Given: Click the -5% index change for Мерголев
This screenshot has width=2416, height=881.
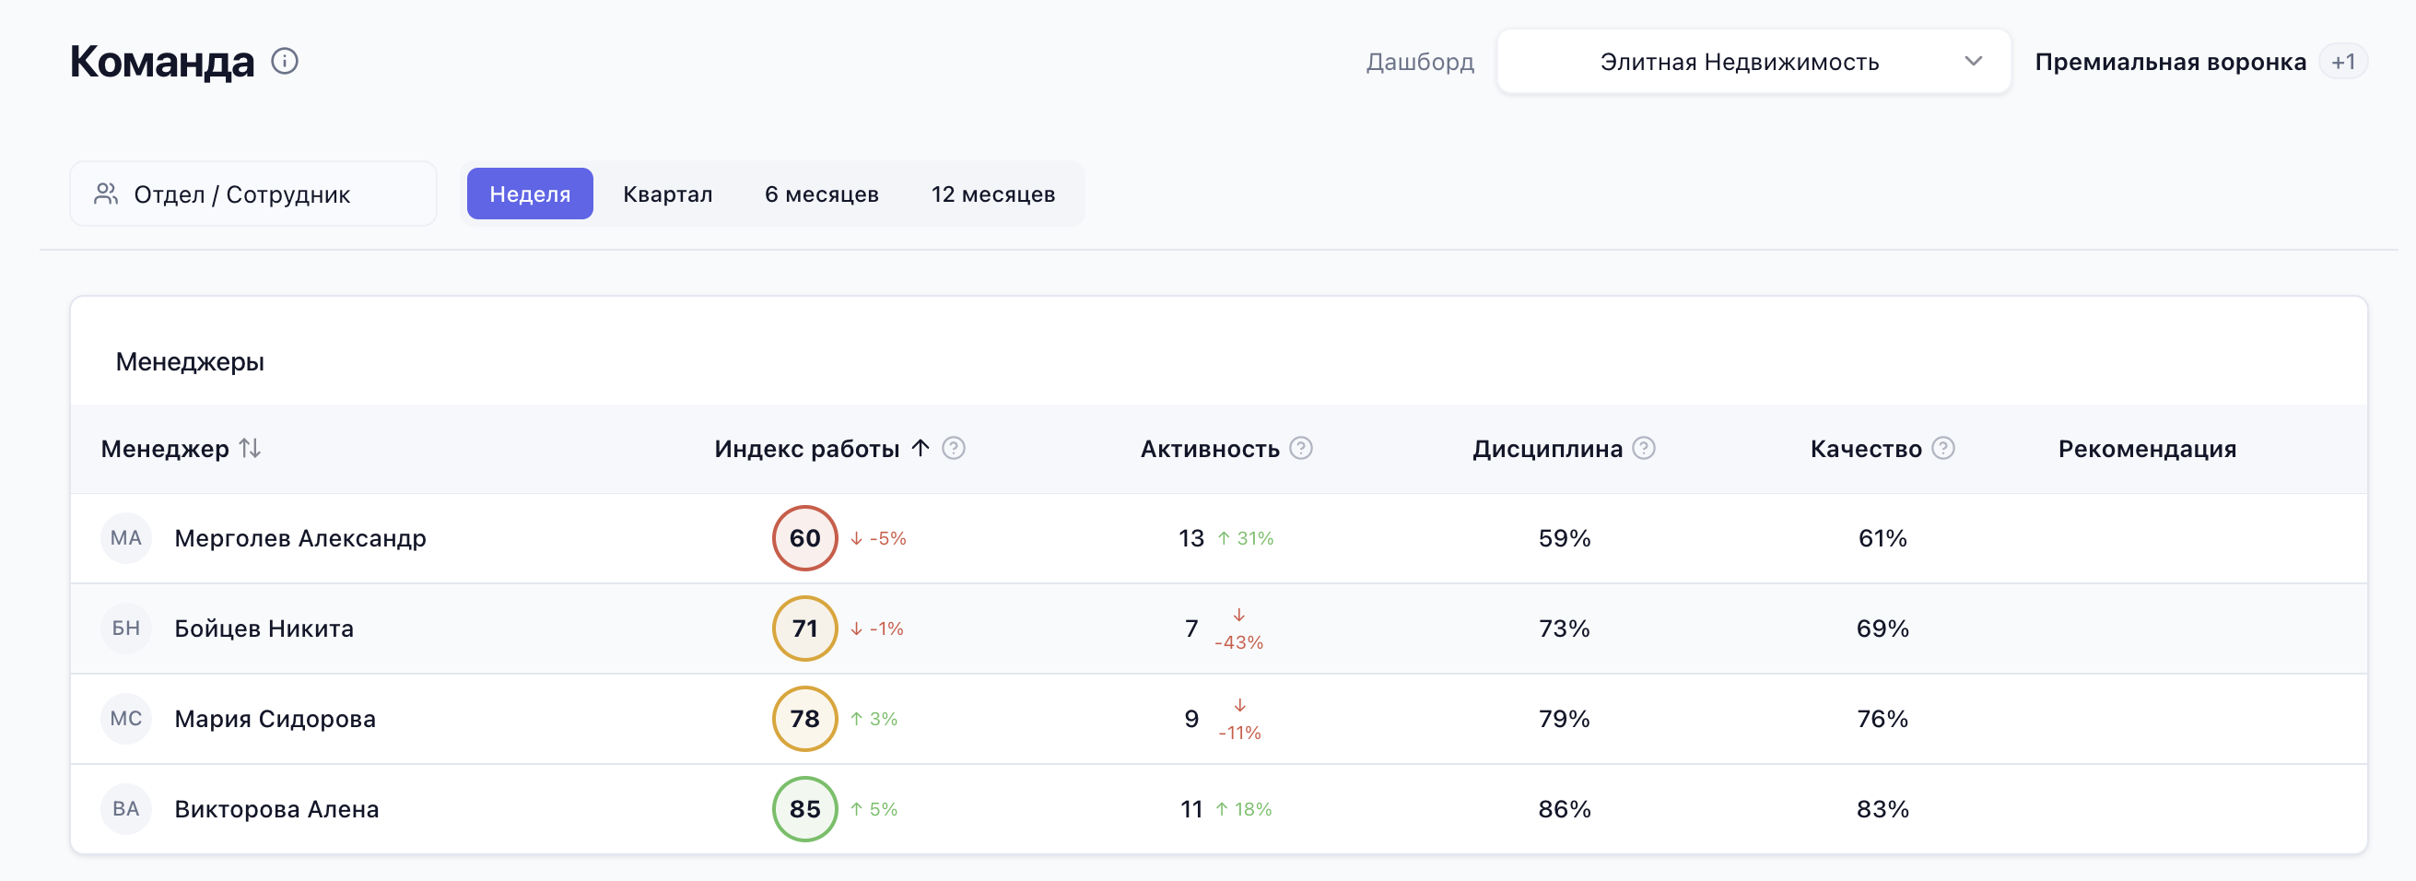Looking at the screenshot, I should 878,537.
